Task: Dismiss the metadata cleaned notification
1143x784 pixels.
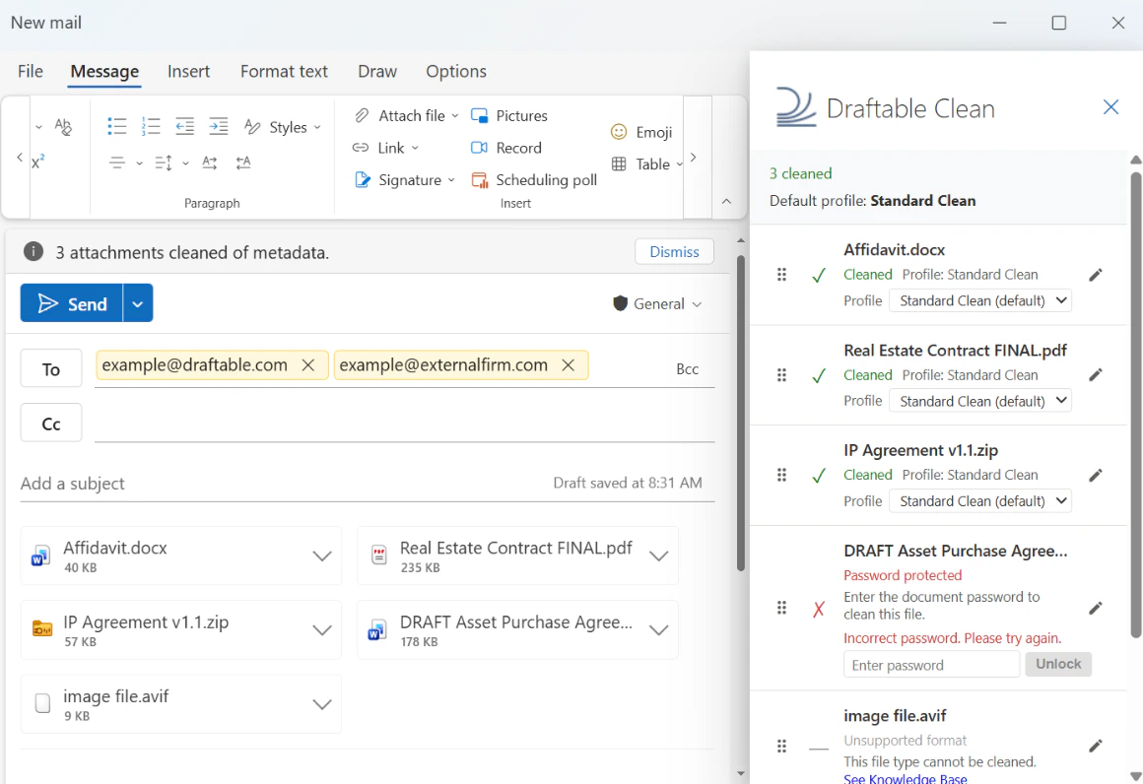Action: point(674,251)
